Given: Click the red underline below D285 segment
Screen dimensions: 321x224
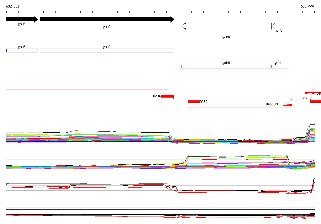Looking at the screenshot, I should (240, 108).
